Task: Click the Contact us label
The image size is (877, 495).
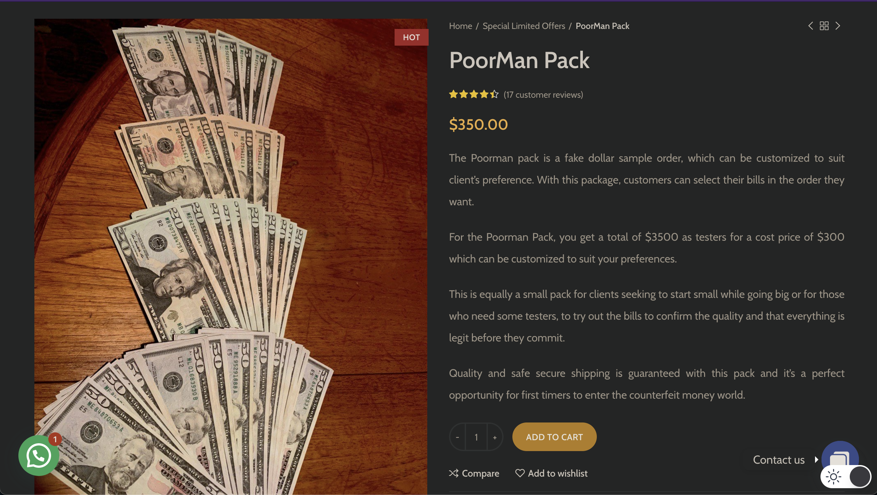Action: (779, 460)
